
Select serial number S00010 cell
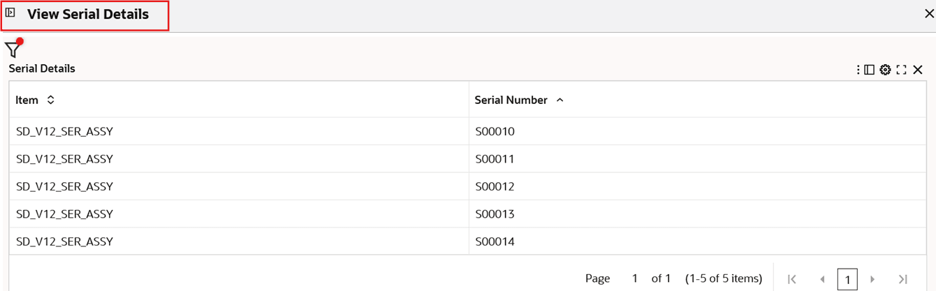pos(697,131)
